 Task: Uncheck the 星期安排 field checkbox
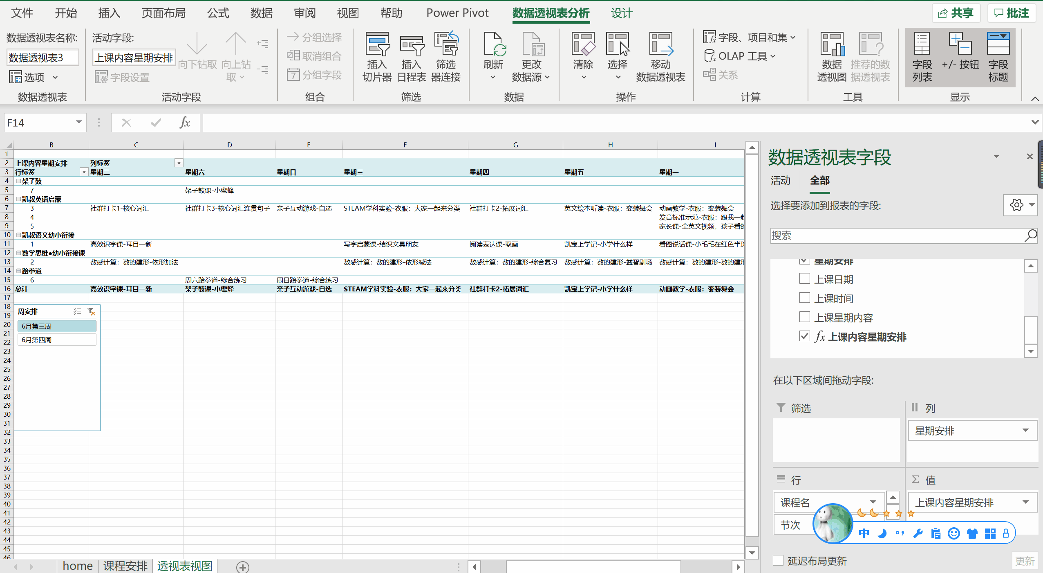point(804,261)
